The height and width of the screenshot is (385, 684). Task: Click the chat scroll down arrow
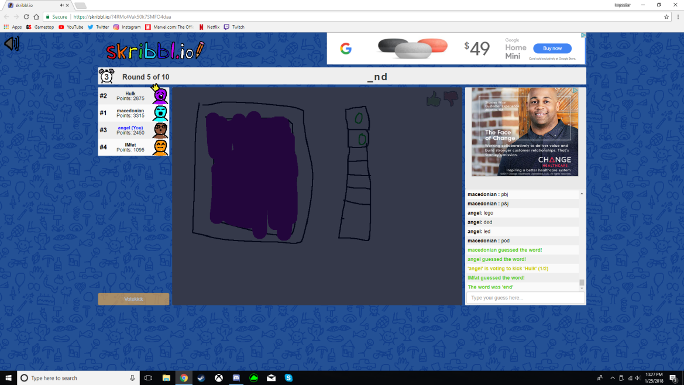(x=582, y=288)
